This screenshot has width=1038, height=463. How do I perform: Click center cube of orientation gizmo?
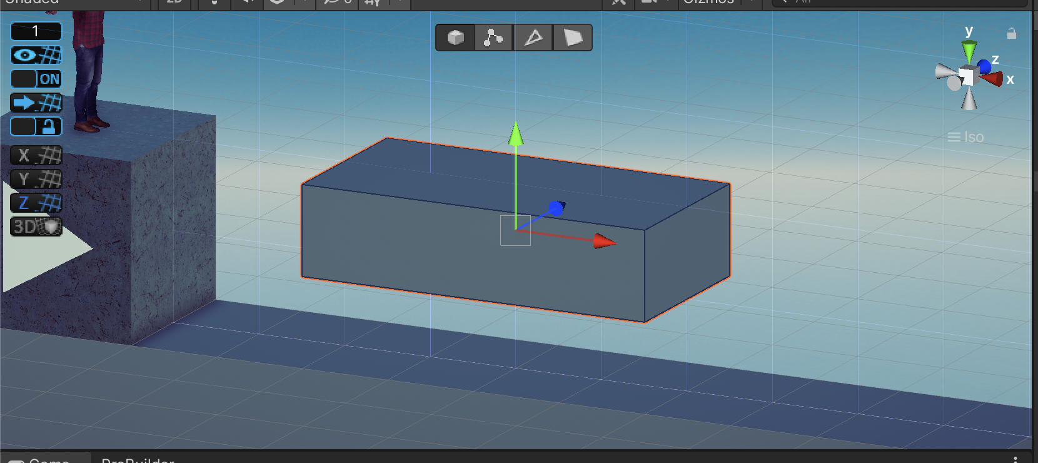[969, 76]
